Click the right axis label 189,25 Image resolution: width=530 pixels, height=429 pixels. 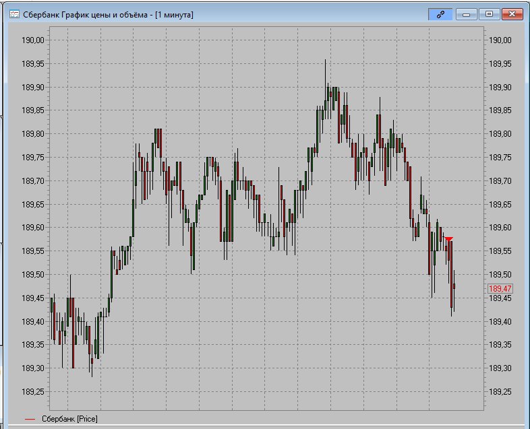point(500,391)
